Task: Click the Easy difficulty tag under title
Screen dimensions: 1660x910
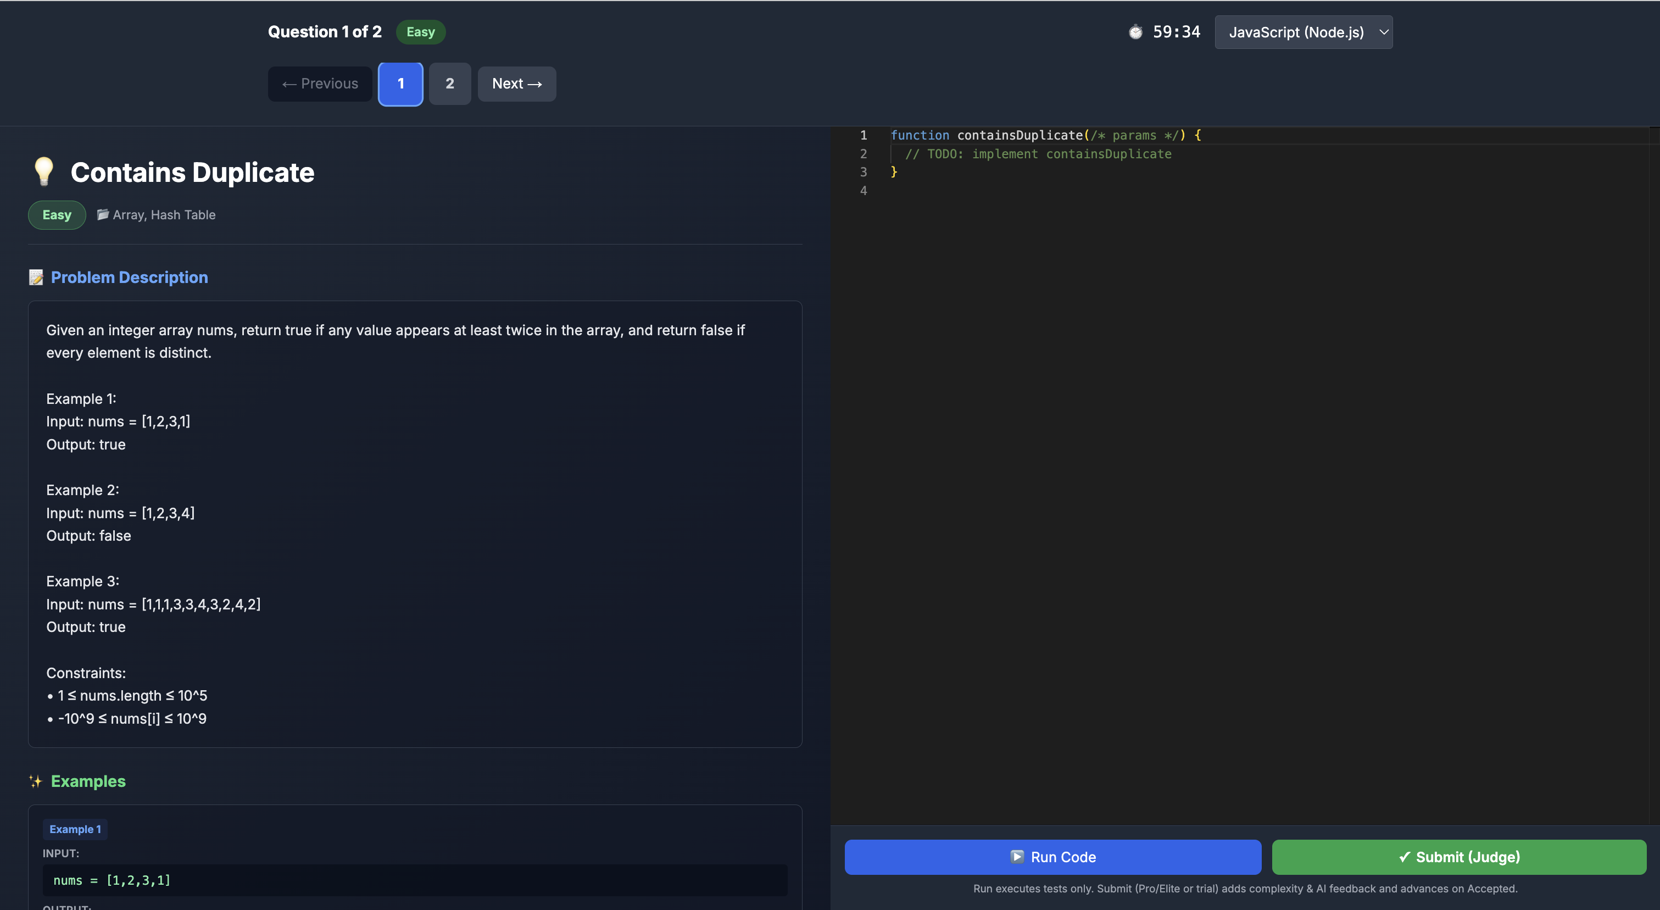Action: pos(57,215)
